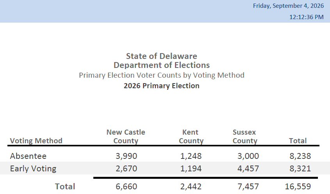This screenshot has width=330, height=194.
Task: Click the New Castle County column header
Action: point(126,136)
